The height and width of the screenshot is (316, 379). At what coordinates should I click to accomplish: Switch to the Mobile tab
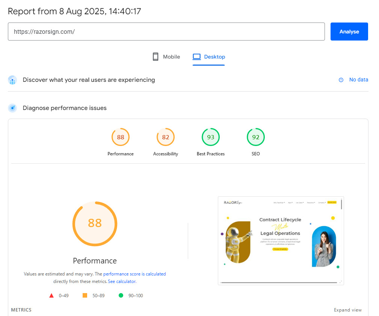point(166,57)
